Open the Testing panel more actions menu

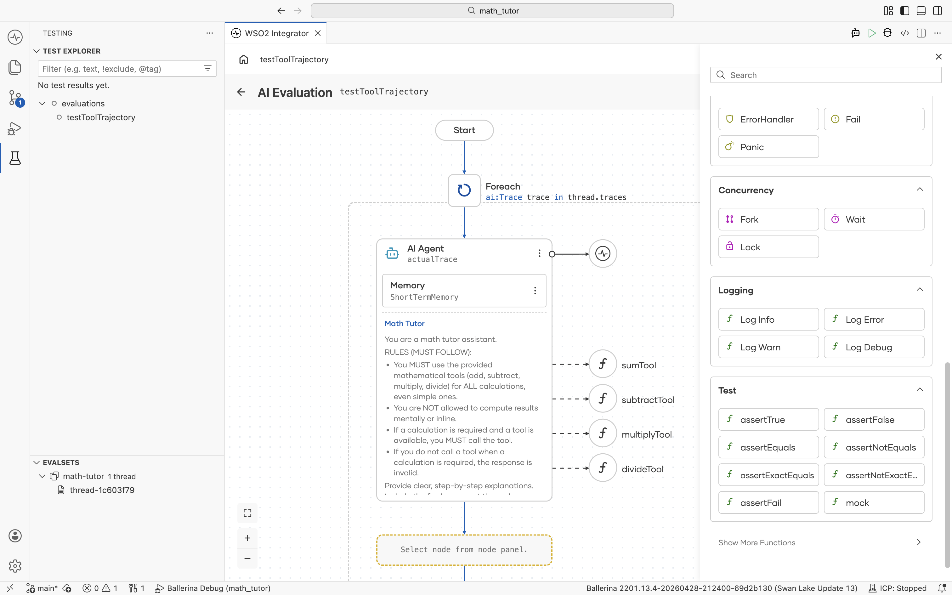tap(210, 33)
